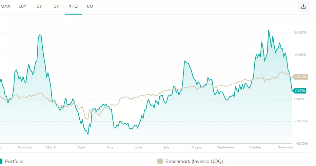316x166 pixels.
Task: Open the 1Y range view
Action: 56,6
